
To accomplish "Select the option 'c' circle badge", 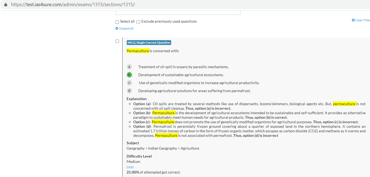I will coord(129,83).
